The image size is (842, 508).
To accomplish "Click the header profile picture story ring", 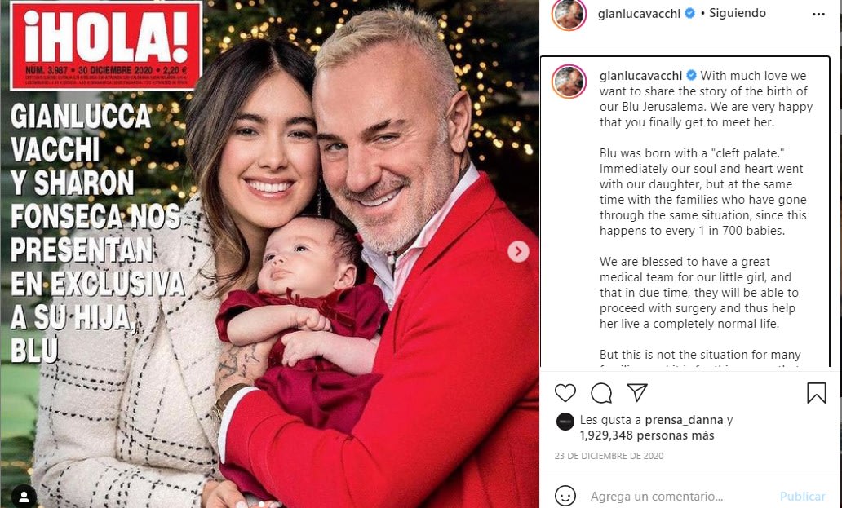I will 569,14.
